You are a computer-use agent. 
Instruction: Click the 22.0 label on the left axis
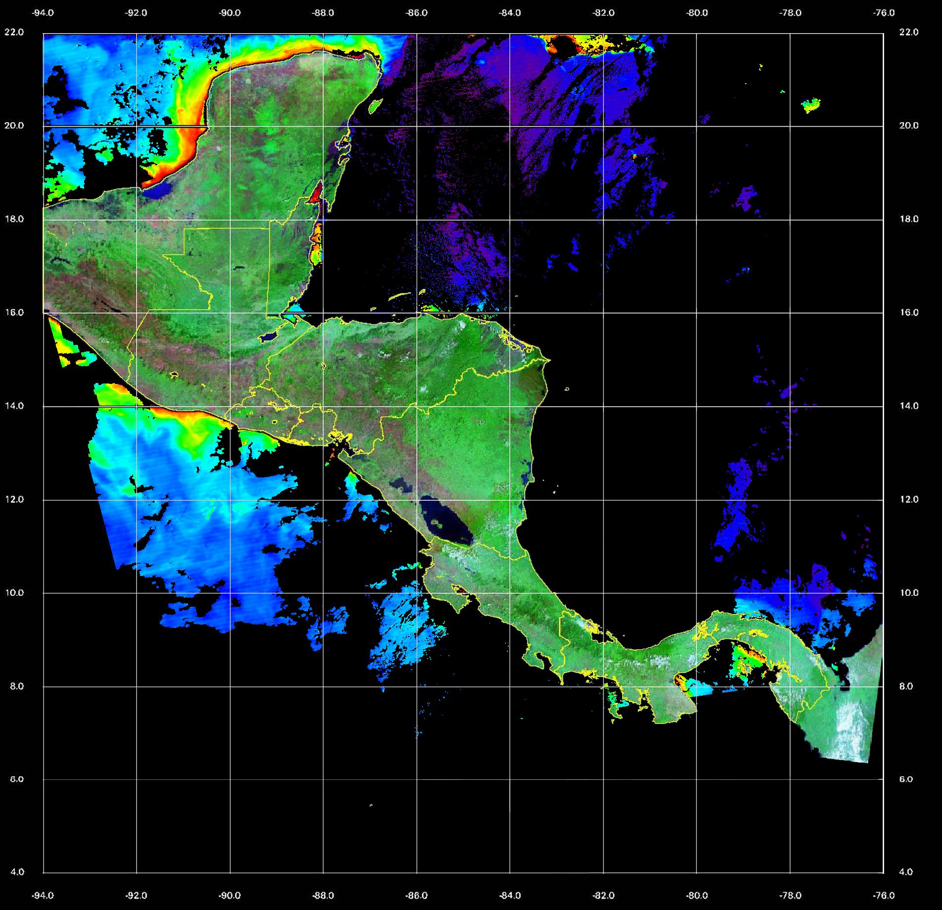click(14, 32)
